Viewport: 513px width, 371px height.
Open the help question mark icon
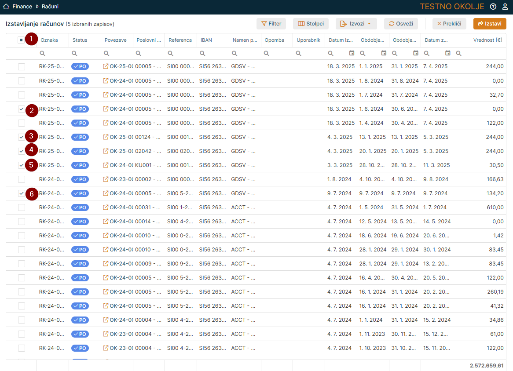pos(493,7)
